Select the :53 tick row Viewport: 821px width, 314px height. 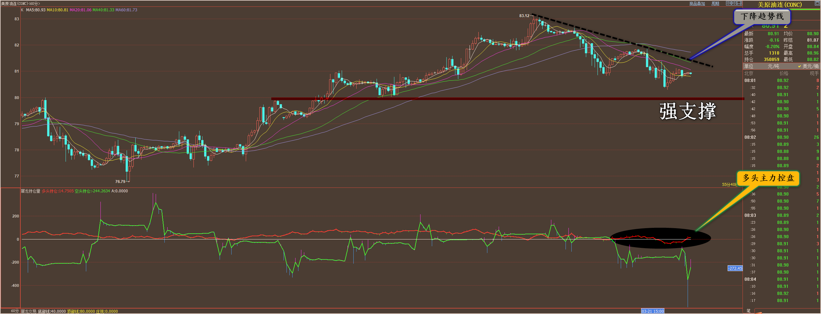(x=782, y=123)
